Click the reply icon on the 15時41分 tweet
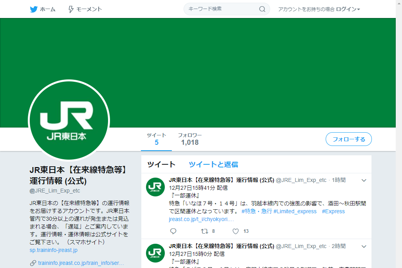Viewport: 402px width, 268px height. click(x=173, y=231)
